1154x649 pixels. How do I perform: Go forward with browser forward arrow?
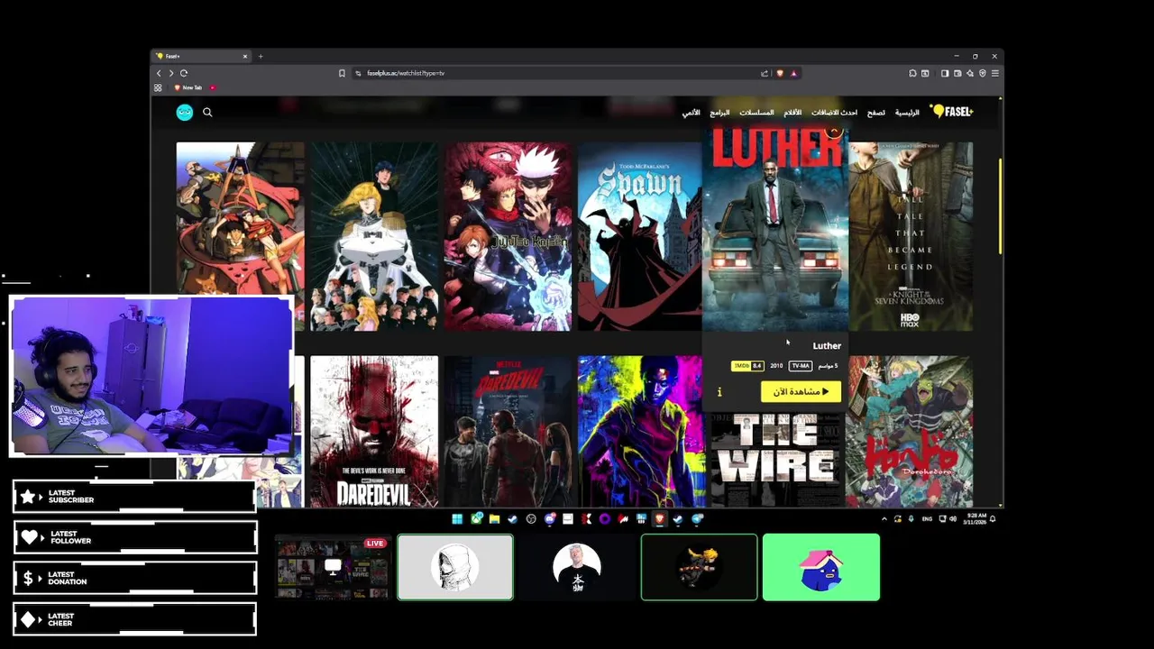[170, 73]
